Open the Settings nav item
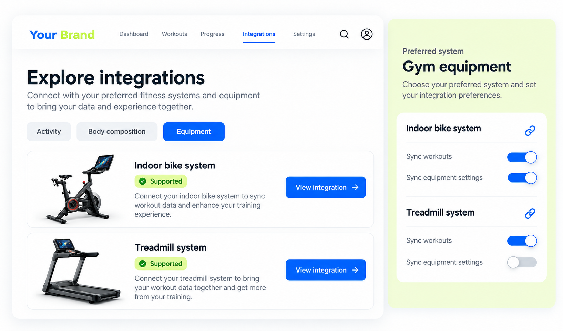 click(304, 34)
